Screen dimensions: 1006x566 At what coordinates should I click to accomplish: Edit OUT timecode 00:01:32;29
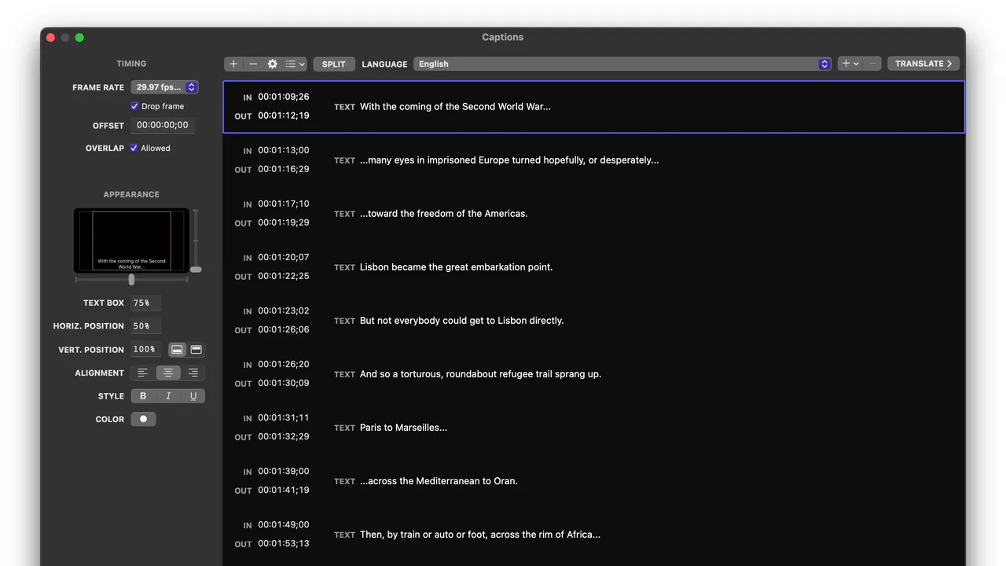coord(284,436)
